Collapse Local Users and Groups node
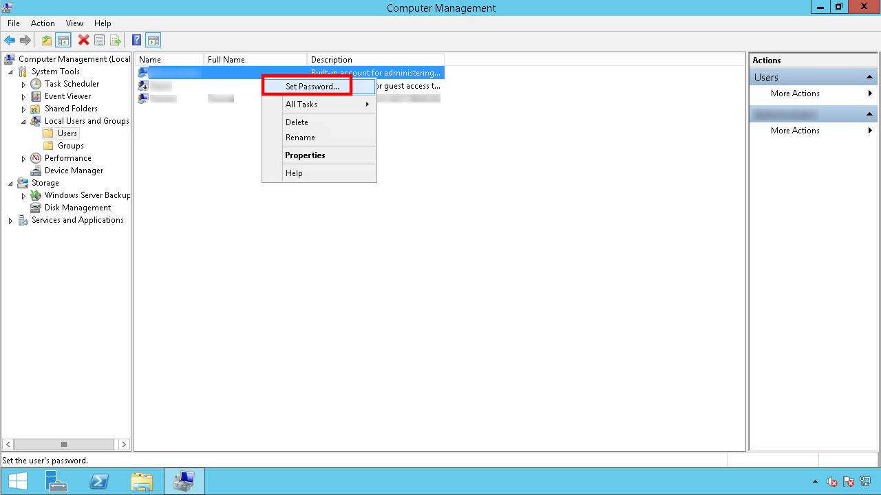The width and height of the screenshot is (881, 495). [x=23, y=121]
